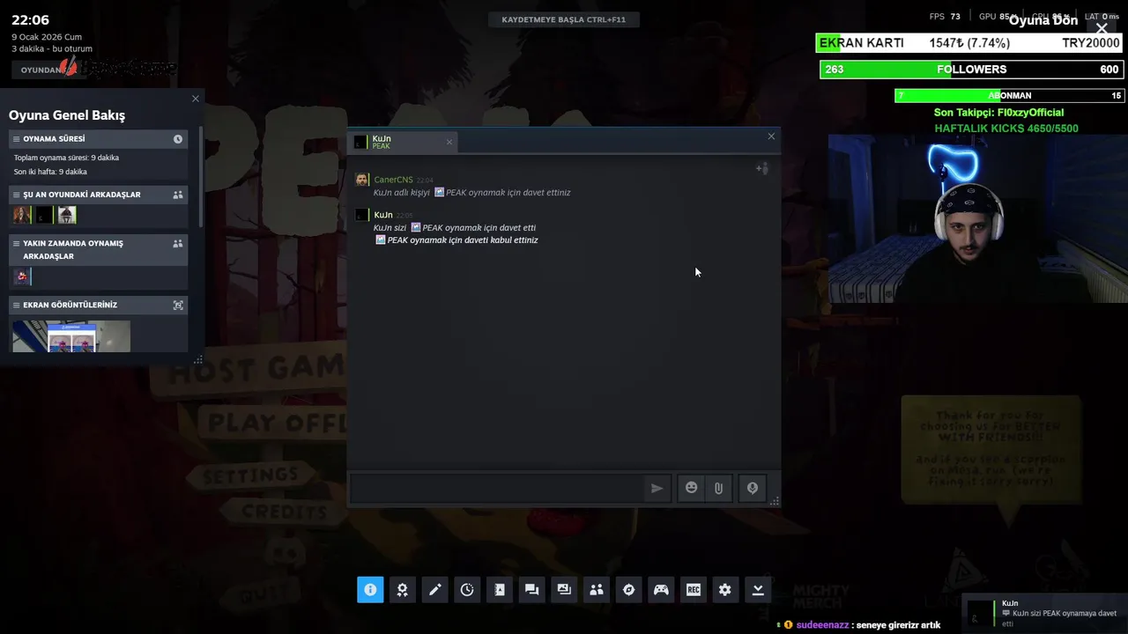Open the web browser compass icon in the toolbar

coord(628,590)
